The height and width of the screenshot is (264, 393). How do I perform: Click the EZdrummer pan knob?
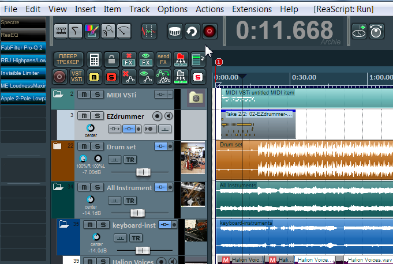pos(91,128)
